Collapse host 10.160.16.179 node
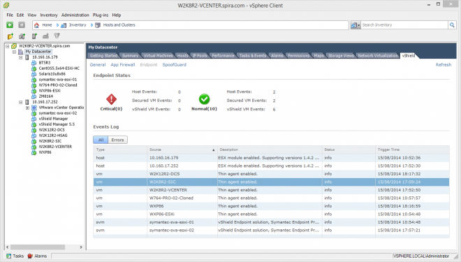The image size is (461, 262). pyautogui.click(x=20, y=57)
